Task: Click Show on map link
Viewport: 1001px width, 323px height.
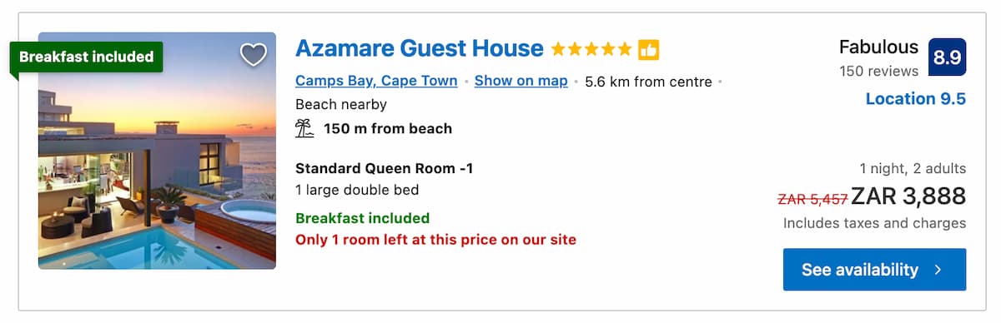Action: click(521, 81)
